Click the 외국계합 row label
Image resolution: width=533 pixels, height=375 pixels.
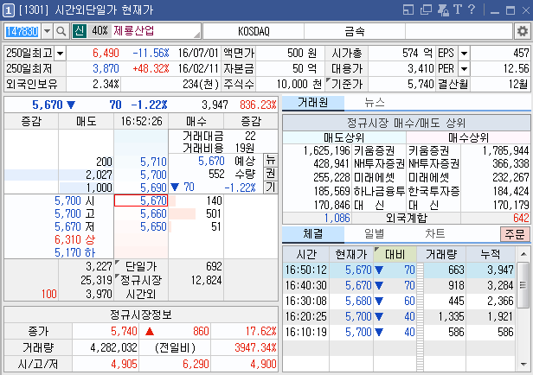tap(406, 218)
